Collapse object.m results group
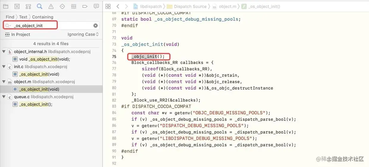Image resolution: width=369 pixels, height=167 pixels. point(4,82)
